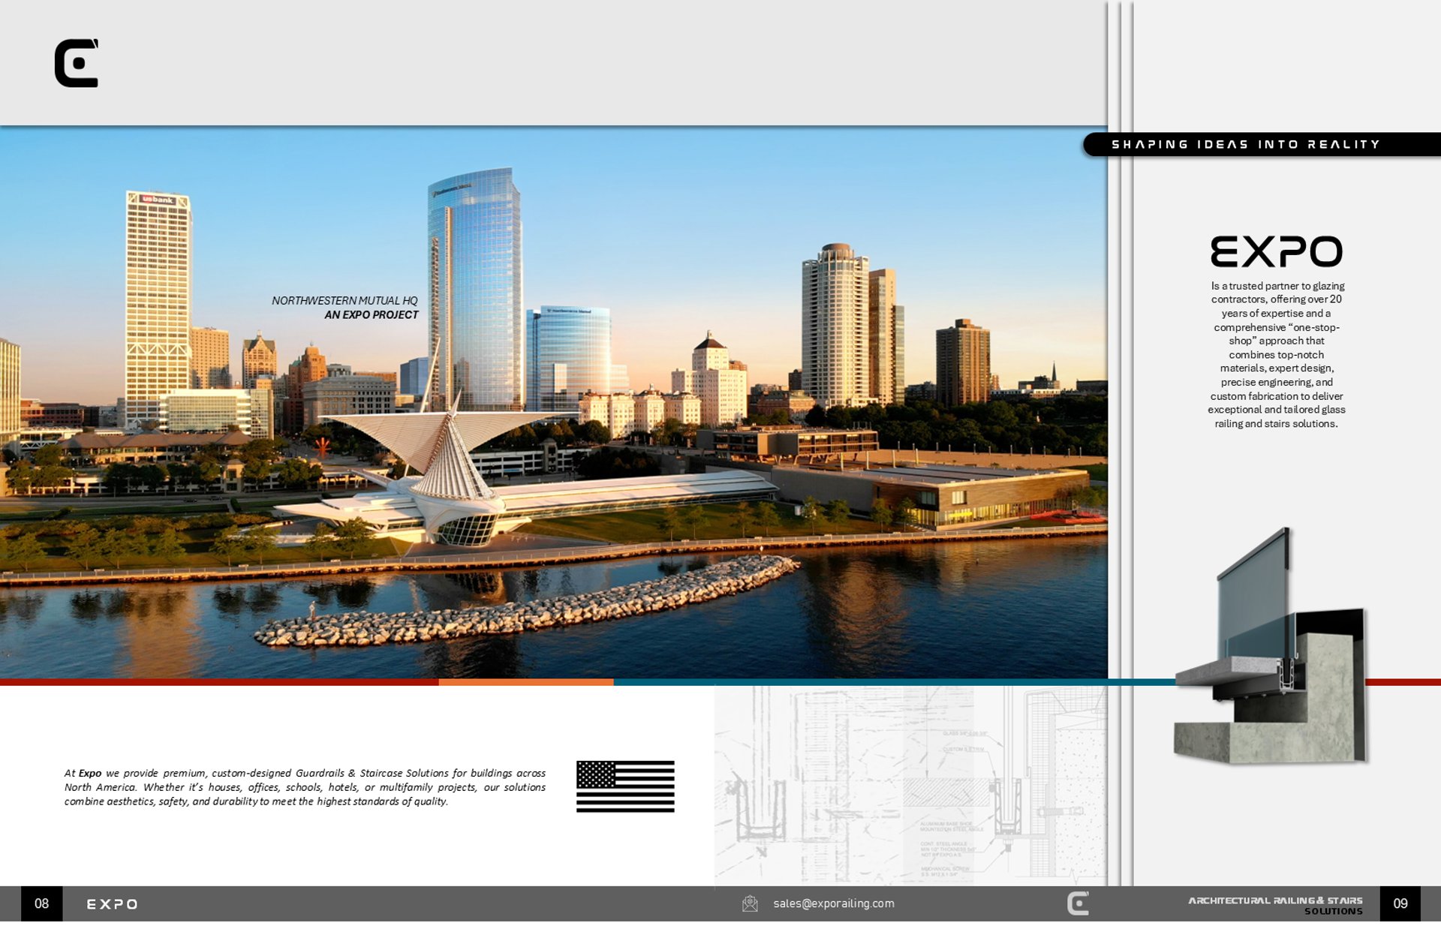The image size is (1441, 932).
Task: Click the email envelope icon in footer
Action: (750, 903)
